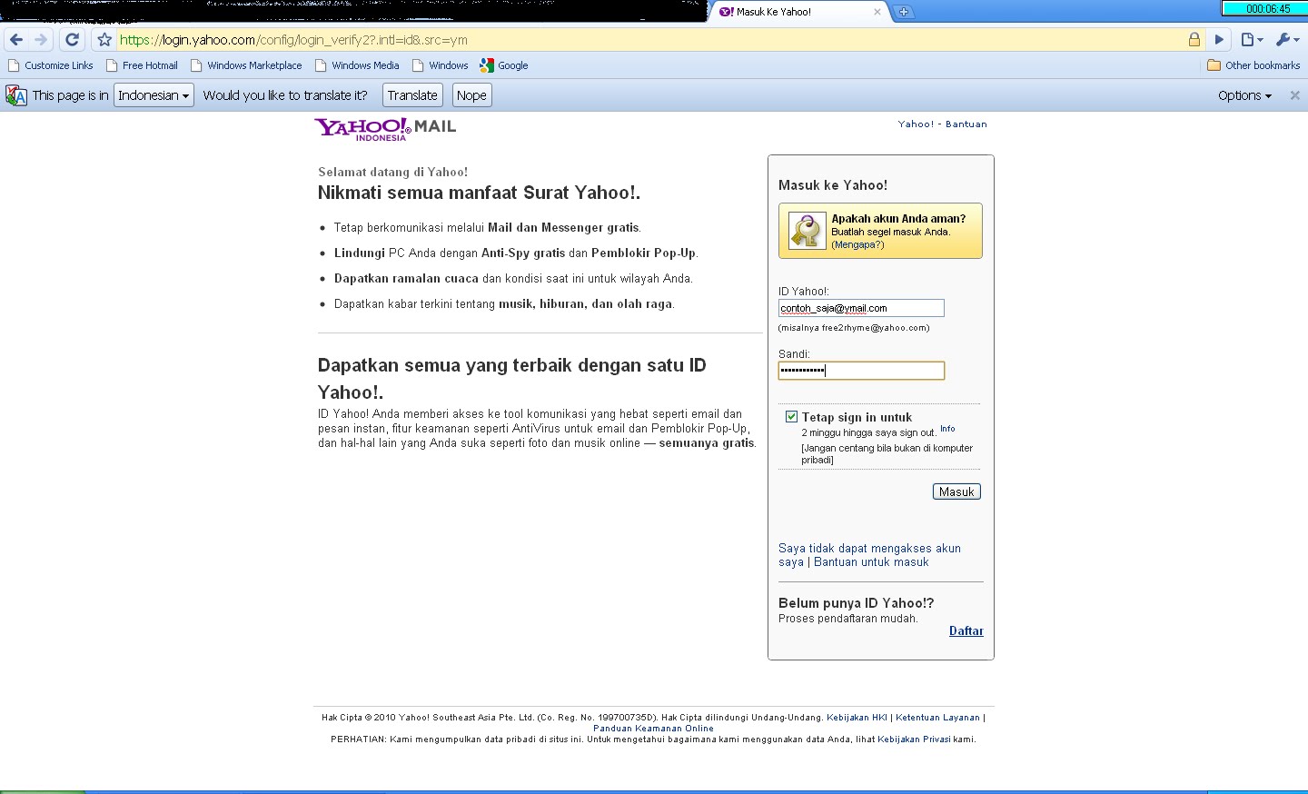The image size is (1308, 794).
Task: Open the Other bookmarks folder
Action: 1253,65
